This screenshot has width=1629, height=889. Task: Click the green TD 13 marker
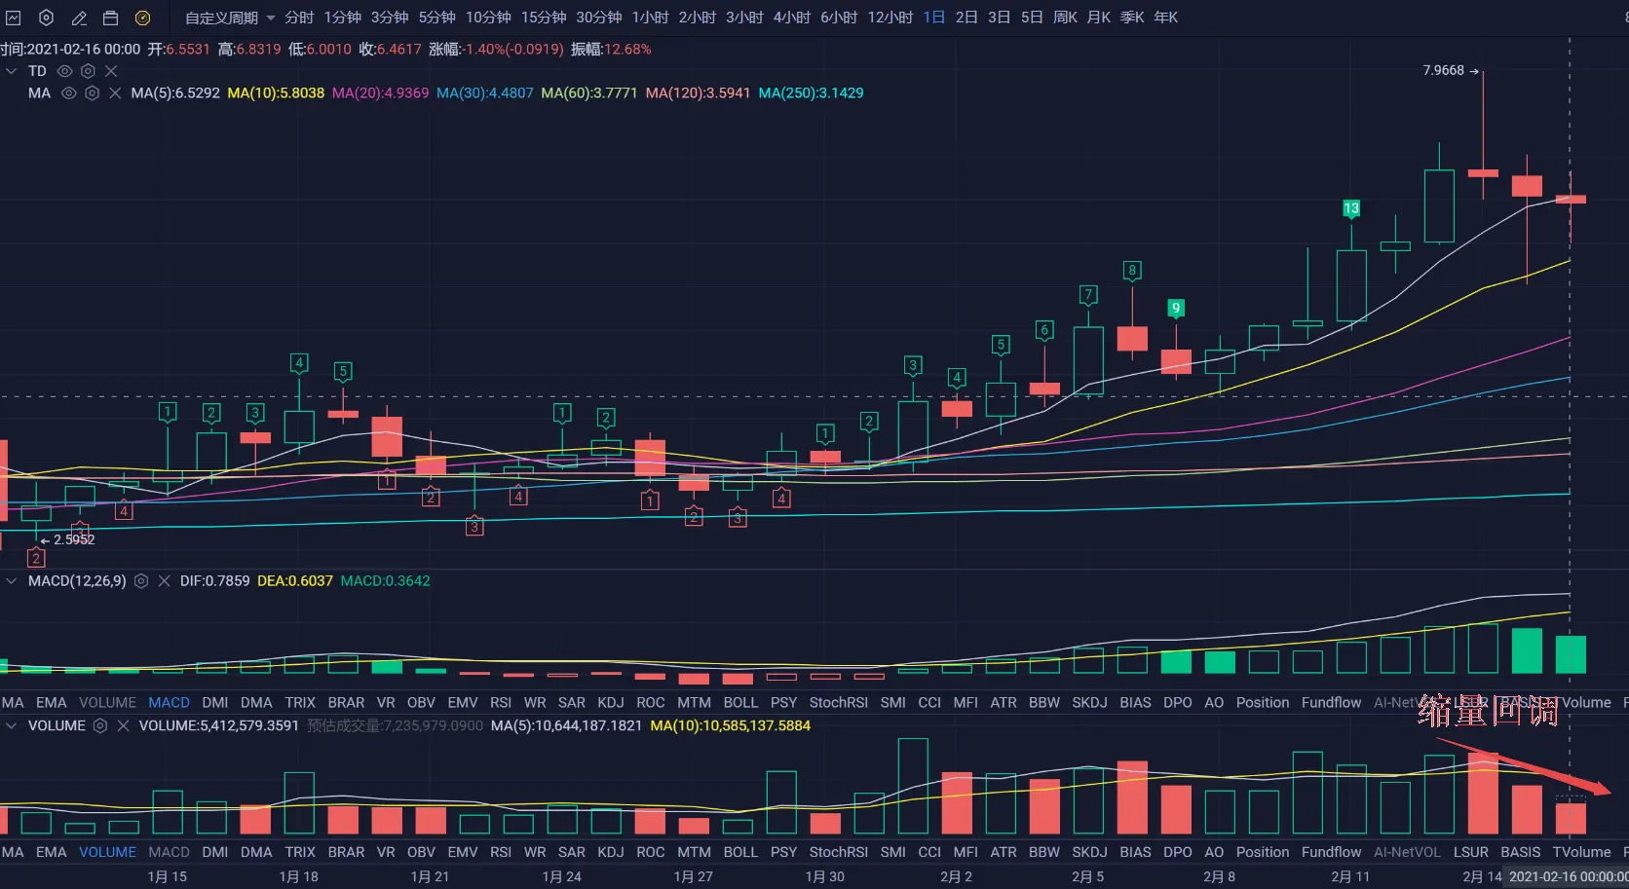(x=1351, y=208)
